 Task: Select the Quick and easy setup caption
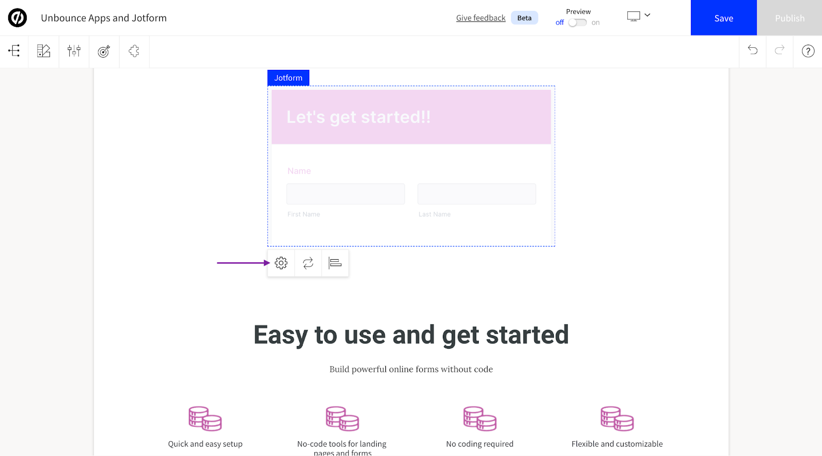[205, 444]
